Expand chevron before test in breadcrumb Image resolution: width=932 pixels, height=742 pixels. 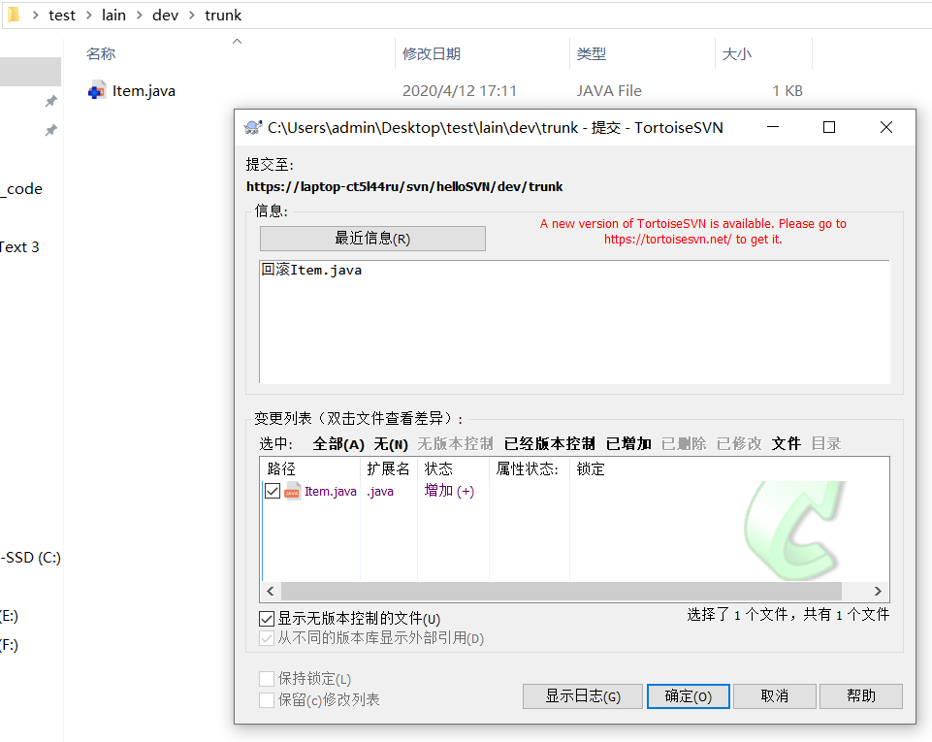[36, 15]
